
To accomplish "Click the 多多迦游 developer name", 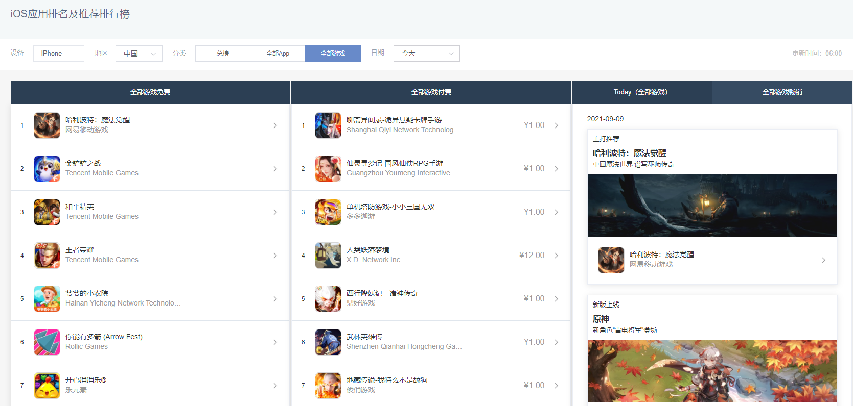I will (x=361, y=216).
